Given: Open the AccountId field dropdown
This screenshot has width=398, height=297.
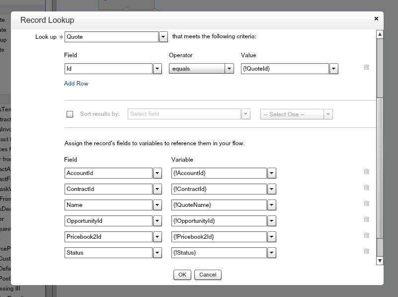Looking at the screenshot, I should 158,173.
